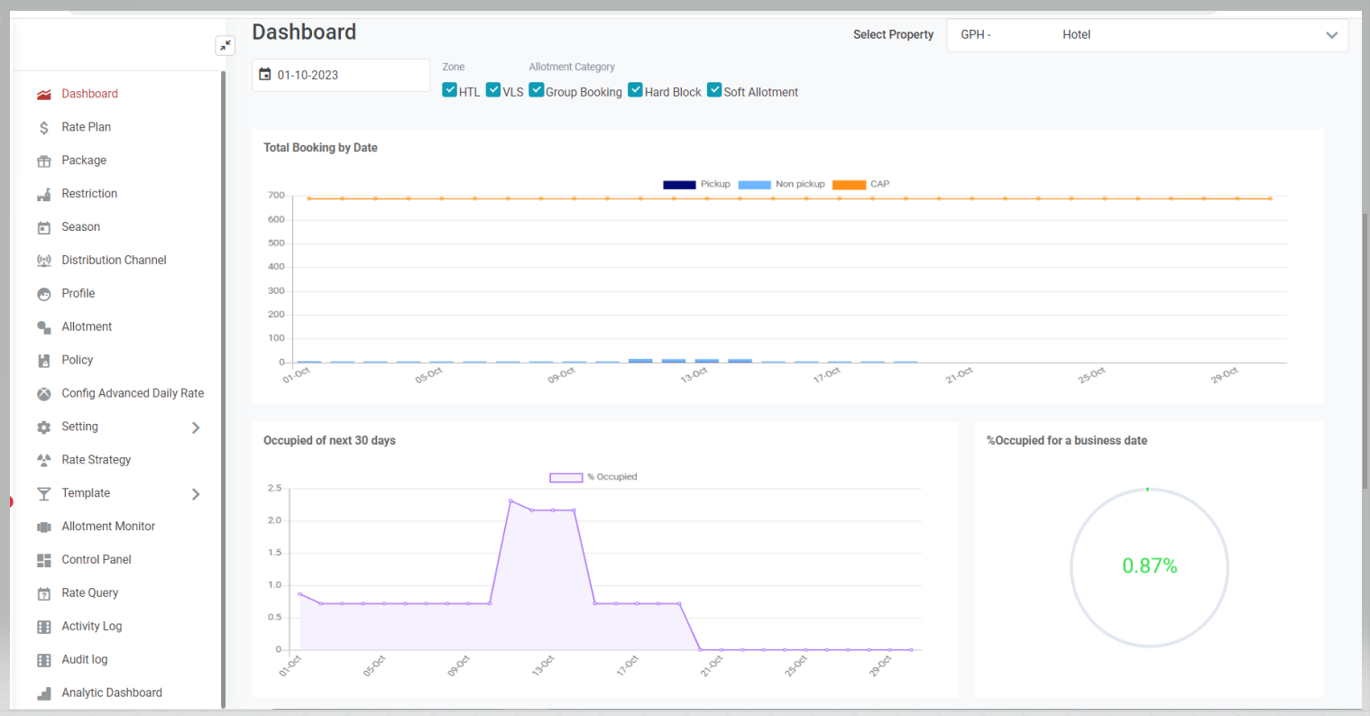Select the Allotment icon in sidebar

pos(43,326)
